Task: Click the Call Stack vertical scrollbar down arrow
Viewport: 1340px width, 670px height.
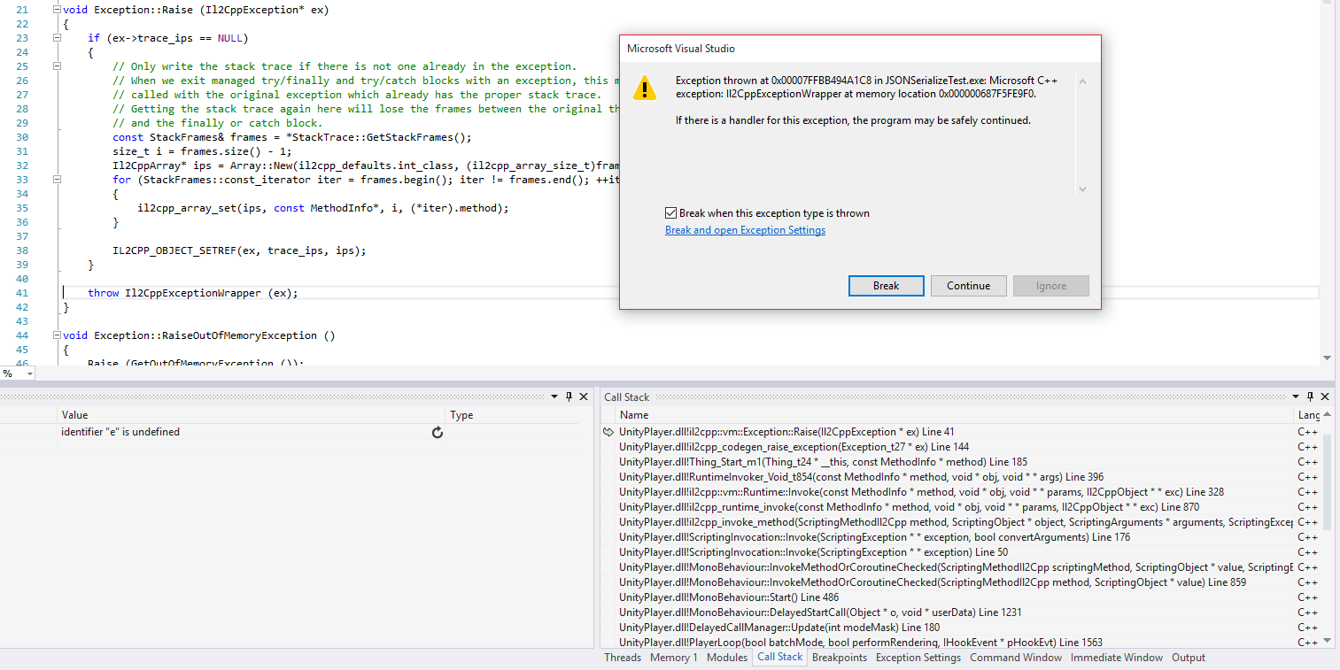Action: (1326, 640)
